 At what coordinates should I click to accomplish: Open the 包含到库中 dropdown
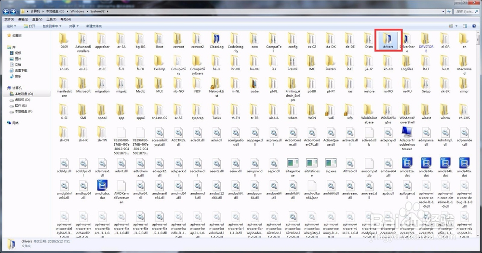52,26
